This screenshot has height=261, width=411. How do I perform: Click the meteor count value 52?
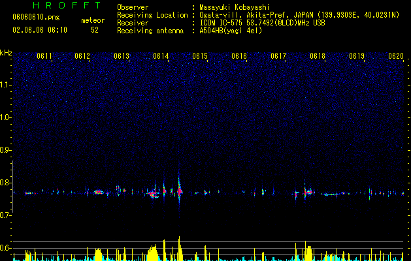[95, 30]
